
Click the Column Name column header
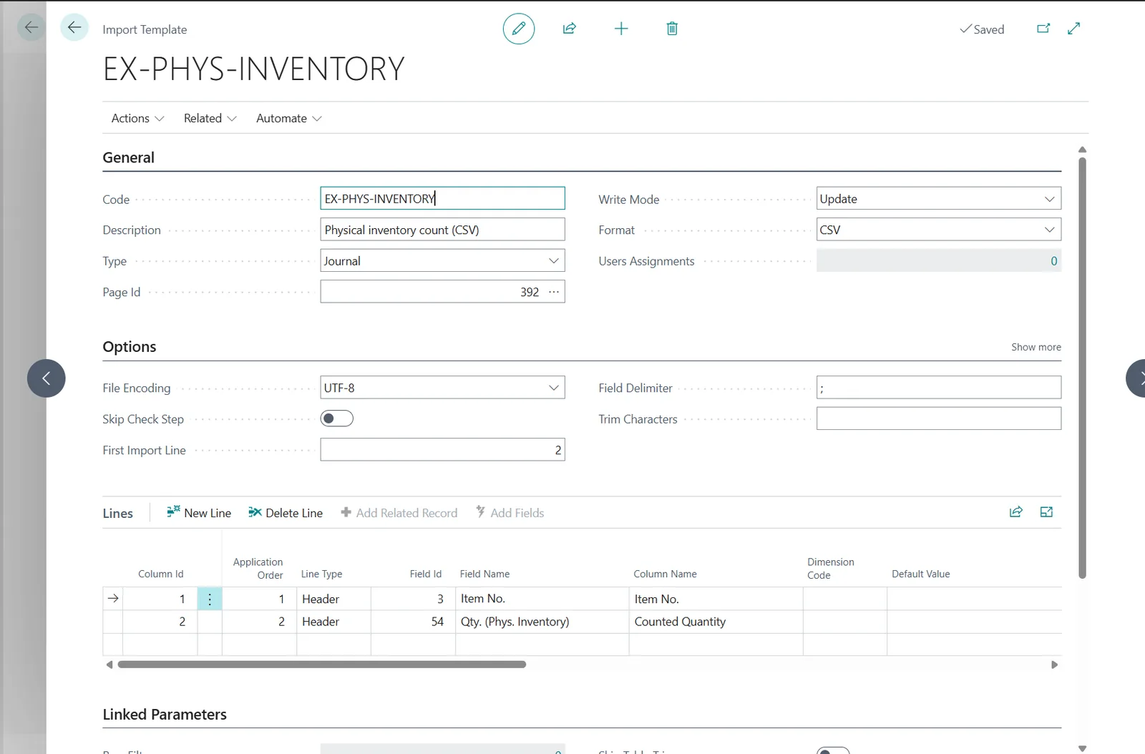pos(665,574)
